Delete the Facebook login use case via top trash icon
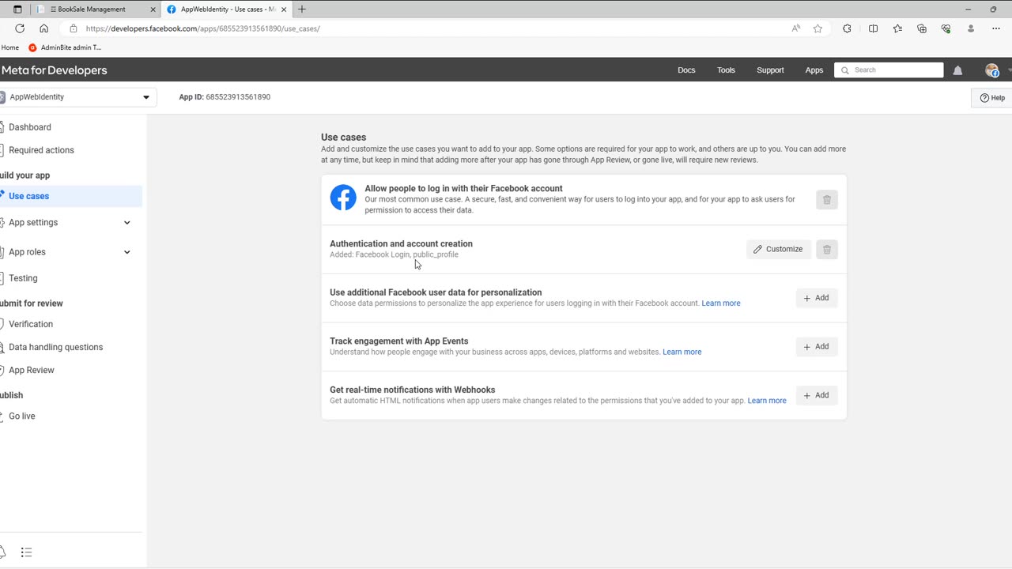 827,200
